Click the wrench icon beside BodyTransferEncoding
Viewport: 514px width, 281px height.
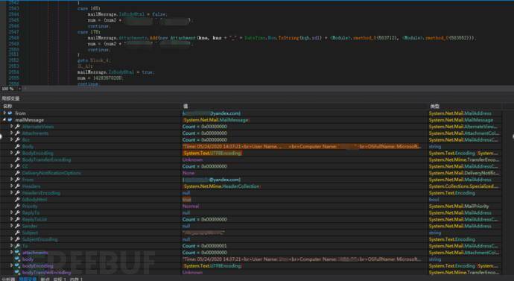click(17, 160)
